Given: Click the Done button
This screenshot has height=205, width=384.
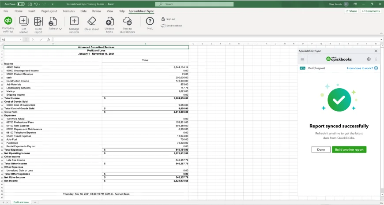Looking at the screenshot, I should click(321, 149).
